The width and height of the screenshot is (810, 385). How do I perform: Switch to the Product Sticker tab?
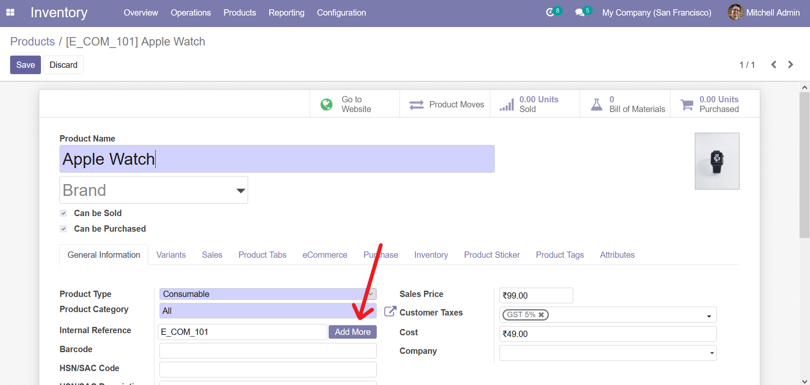[x=492, y=255]
